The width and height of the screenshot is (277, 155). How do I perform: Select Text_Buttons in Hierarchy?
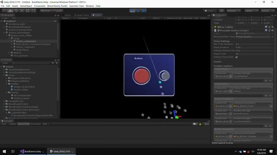point(21,56)
